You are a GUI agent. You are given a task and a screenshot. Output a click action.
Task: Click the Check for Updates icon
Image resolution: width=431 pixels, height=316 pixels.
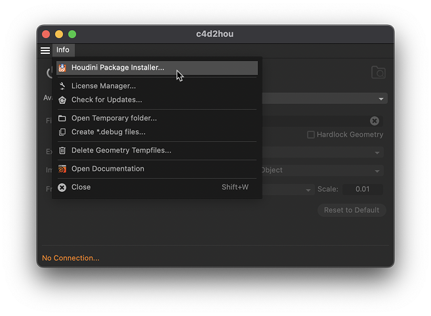tap(62, 100)
